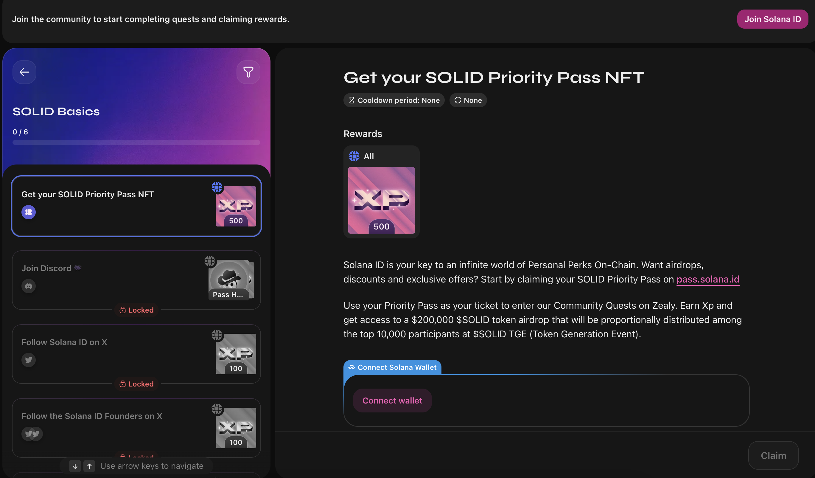Click the double Twitter icons under Founders quest
The width and height of the screenshot is (815, 478).
(32, 434)
